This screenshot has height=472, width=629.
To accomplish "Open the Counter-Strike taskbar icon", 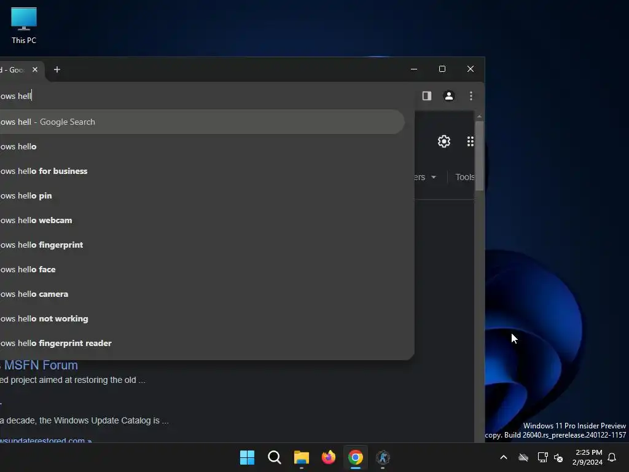I will point(383,457).
